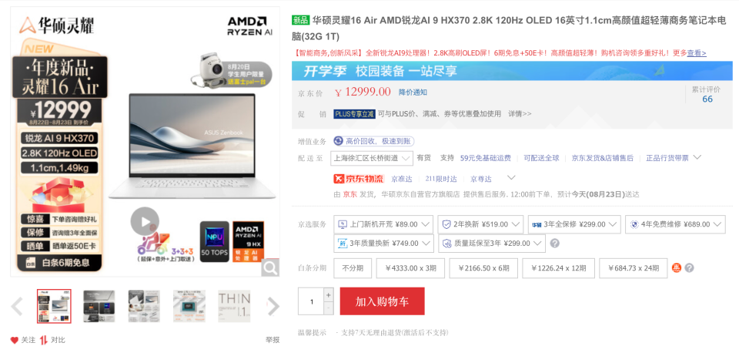Screen dimensions: 739x353
Task: Click the 加入购物车 add to cart button
Action: (x=383, y=301)
